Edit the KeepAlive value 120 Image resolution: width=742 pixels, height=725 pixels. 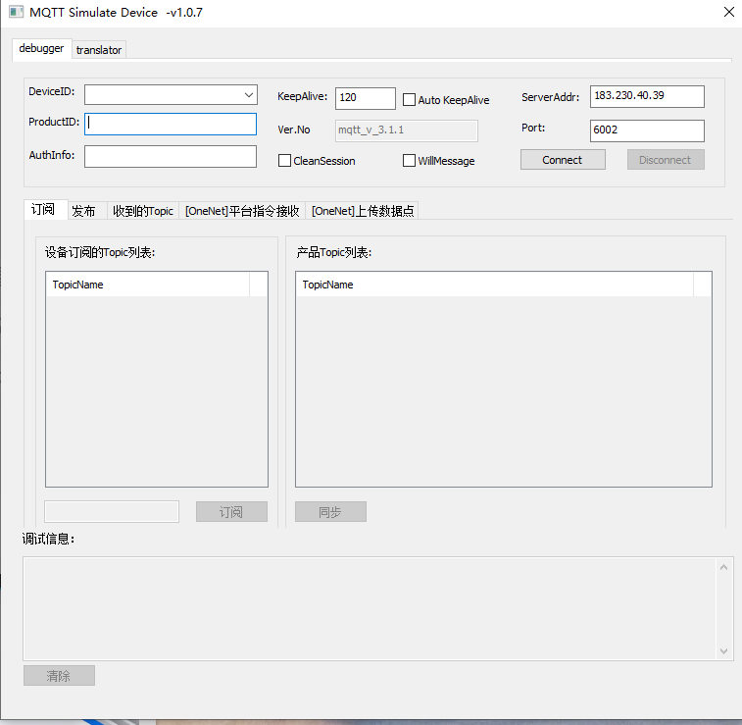[x=366, y=98]
